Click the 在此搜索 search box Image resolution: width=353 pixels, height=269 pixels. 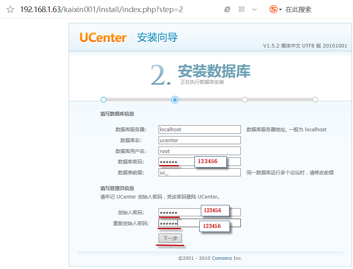click(x=298, y=9)
